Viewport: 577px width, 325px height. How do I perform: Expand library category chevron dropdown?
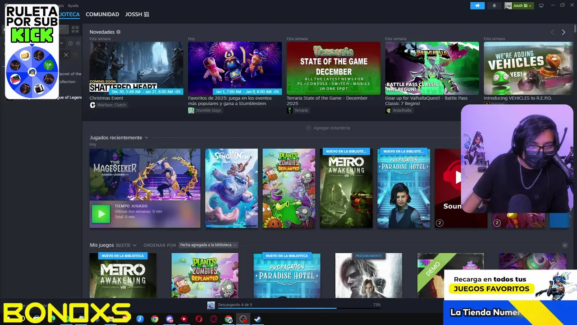pyautogui.click(x=62, y=43)
